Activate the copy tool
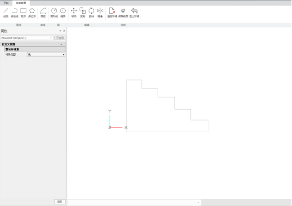This screenshot has height=206, width=292. tap(83, 13)
